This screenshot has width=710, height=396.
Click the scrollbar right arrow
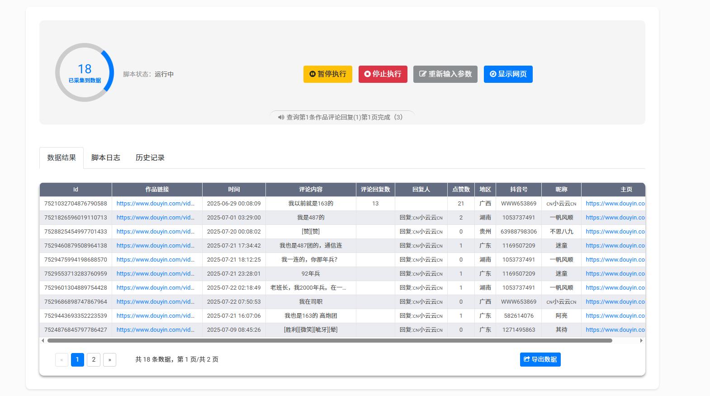click(641, 340)
